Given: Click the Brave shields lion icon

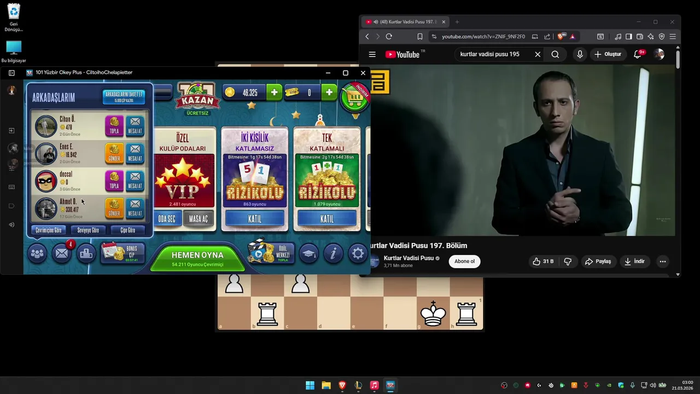Looking at the screenshot, I should pos(561,37).
